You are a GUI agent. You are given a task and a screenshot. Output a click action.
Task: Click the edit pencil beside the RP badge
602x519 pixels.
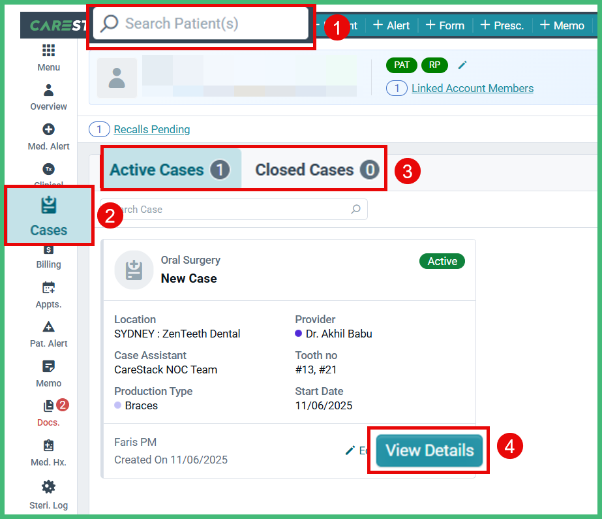pyautogui.click(x=462, y=65)
